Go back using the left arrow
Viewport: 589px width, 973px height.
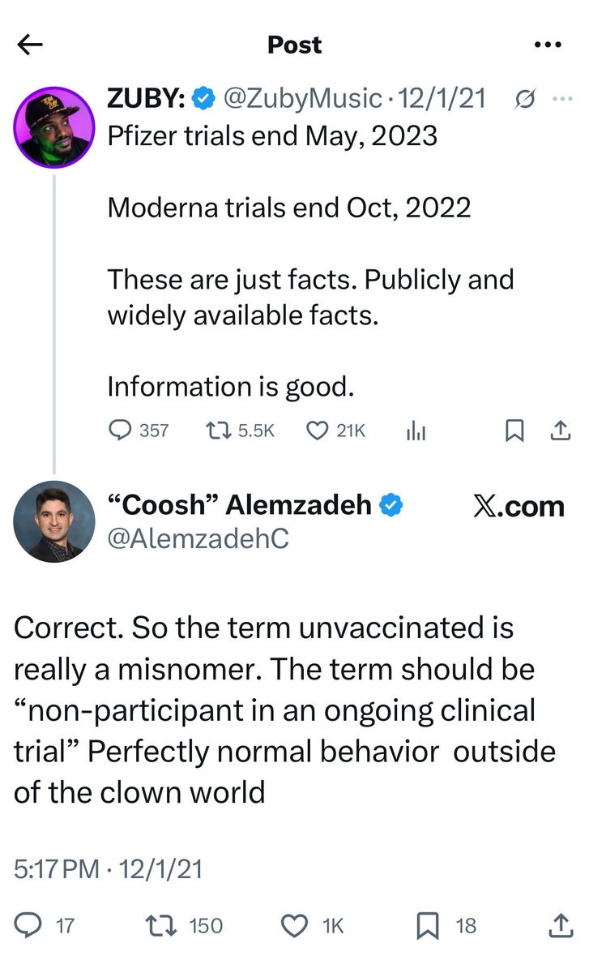coord(30,45)
